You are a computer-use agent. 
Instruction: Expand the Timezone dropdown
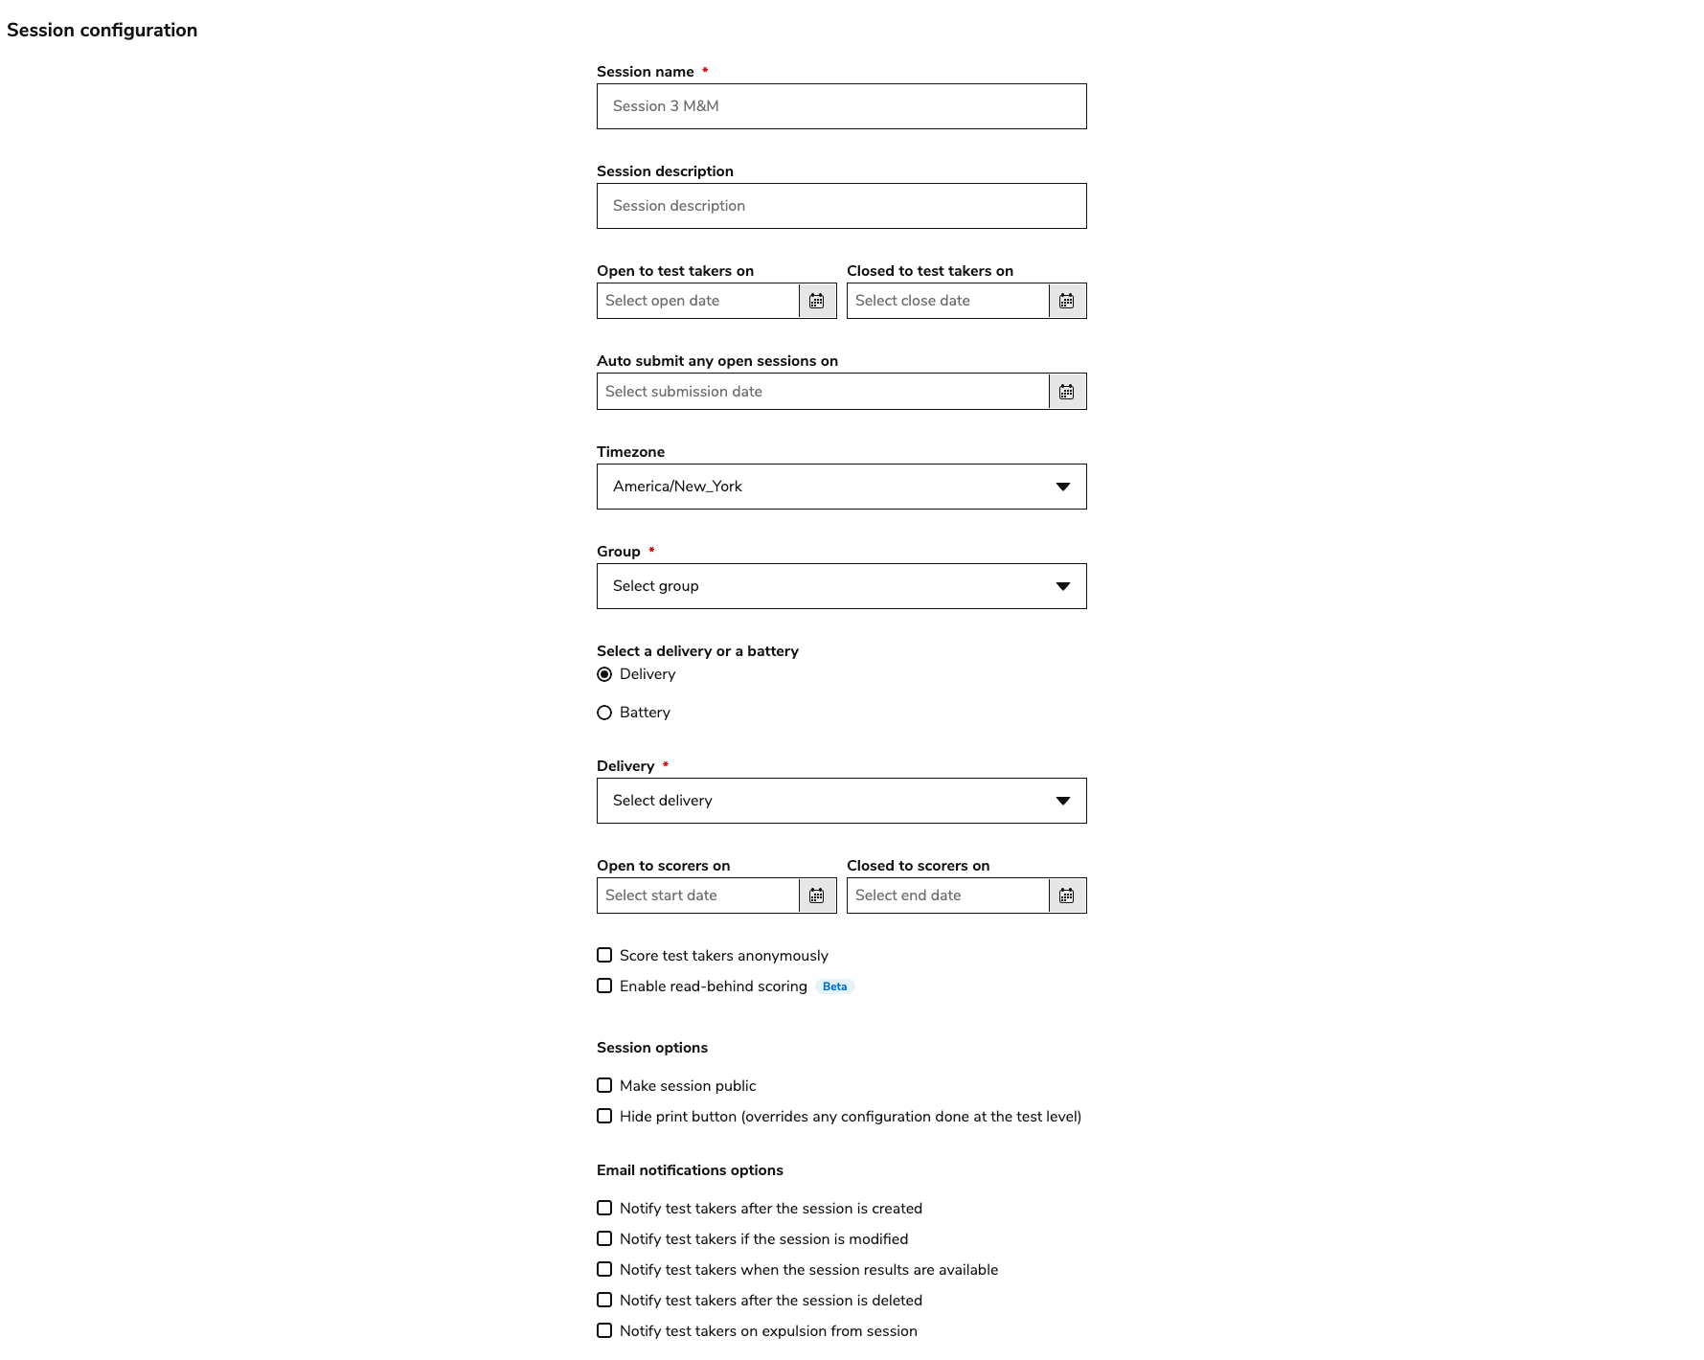click(x=841, y=487)
